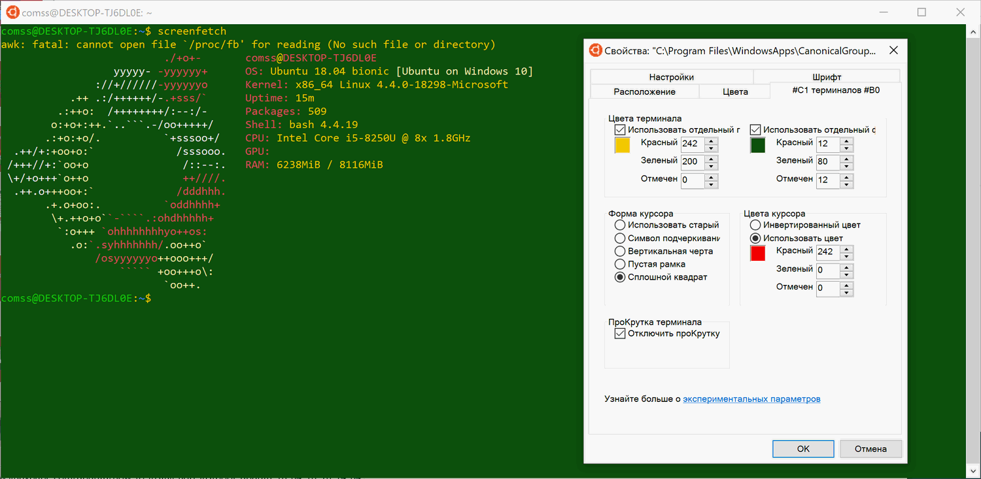Click the Зеленый field showing 80
981x479 pixels.
(x=829, y=162)
